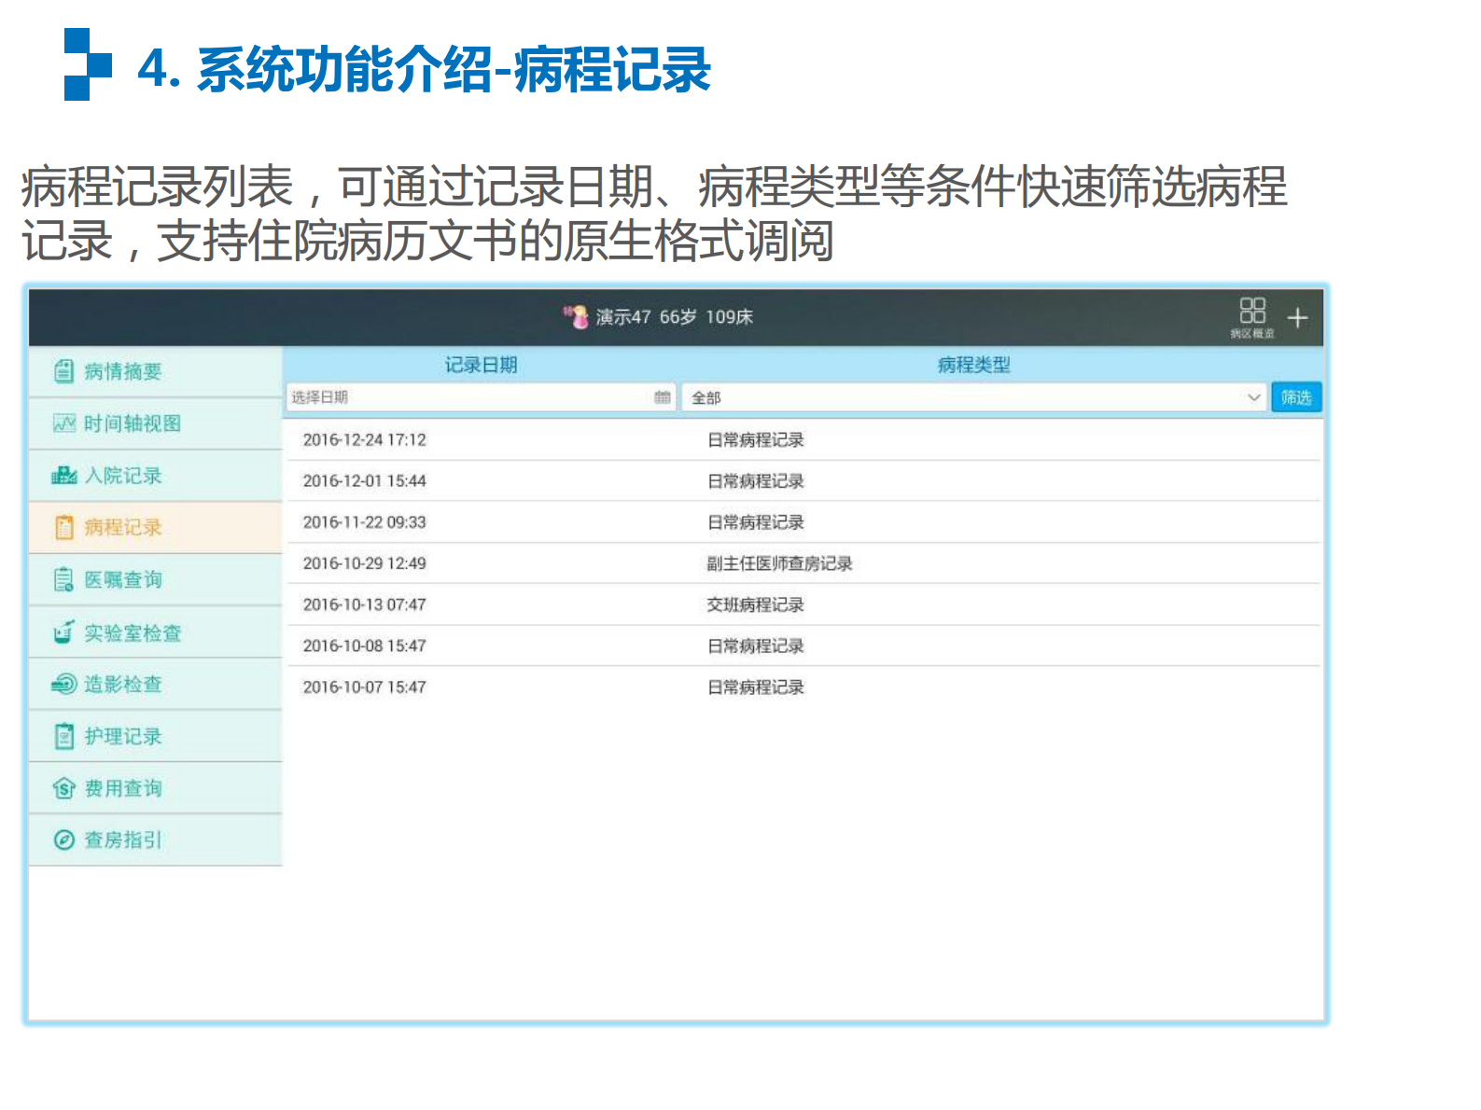The width and height of the screenshot is (1481, 1110).
Task: Open the 副主任医师查房记录 entry
Action: coord(779,563)
